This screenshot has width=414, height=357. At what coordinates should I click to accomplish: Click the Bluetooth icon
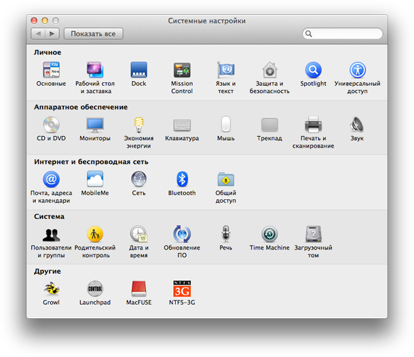181,180
